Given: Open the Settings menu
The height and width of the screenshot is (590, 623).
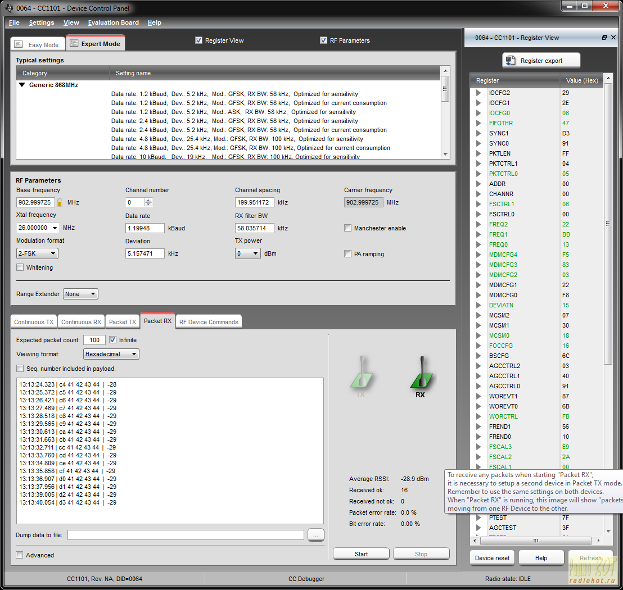Looking at the screenshot, I should (41, 22).
